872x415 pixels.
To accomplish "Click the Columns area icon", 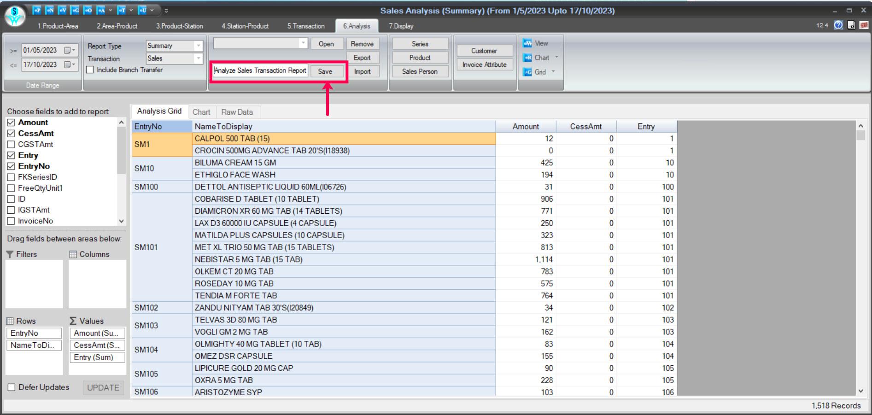I will tap(73, 254).
